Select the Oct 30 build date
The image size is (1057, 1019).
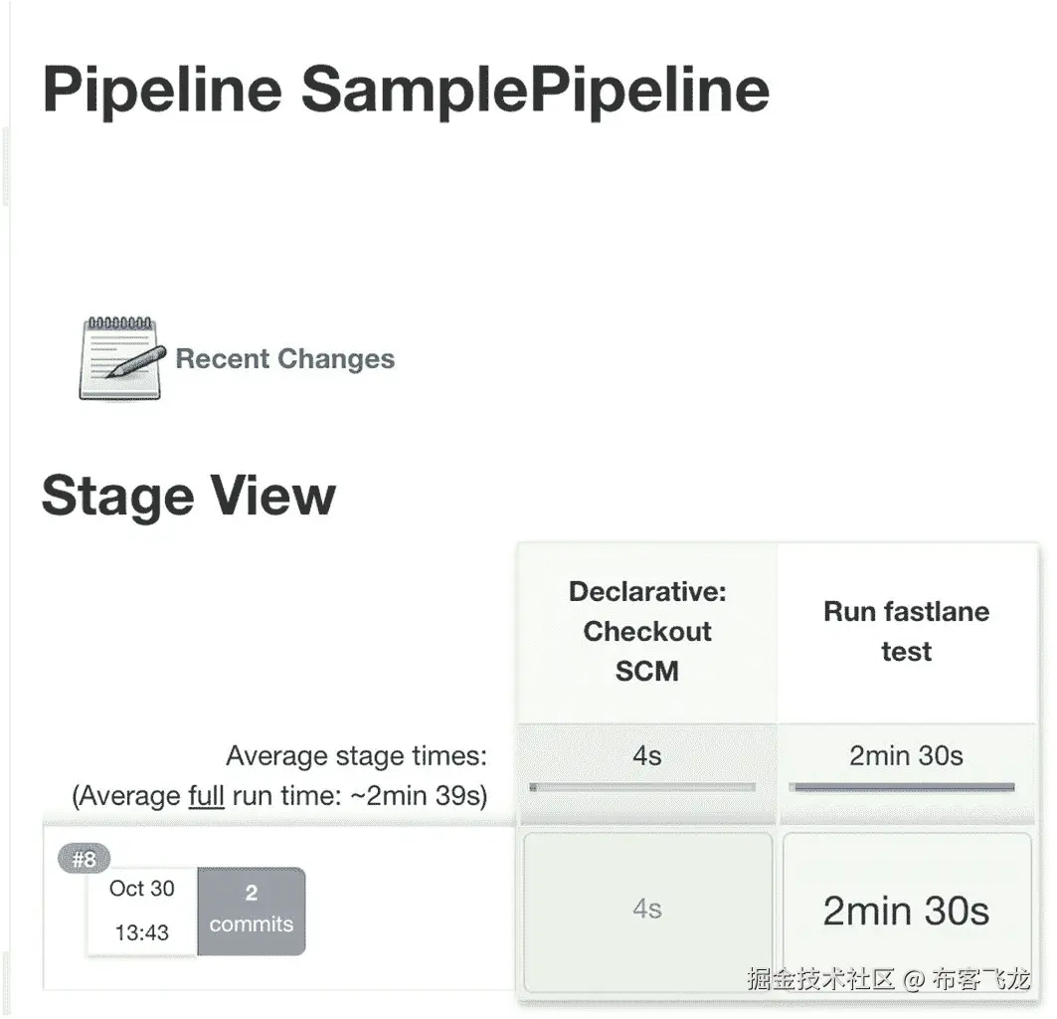142,889
